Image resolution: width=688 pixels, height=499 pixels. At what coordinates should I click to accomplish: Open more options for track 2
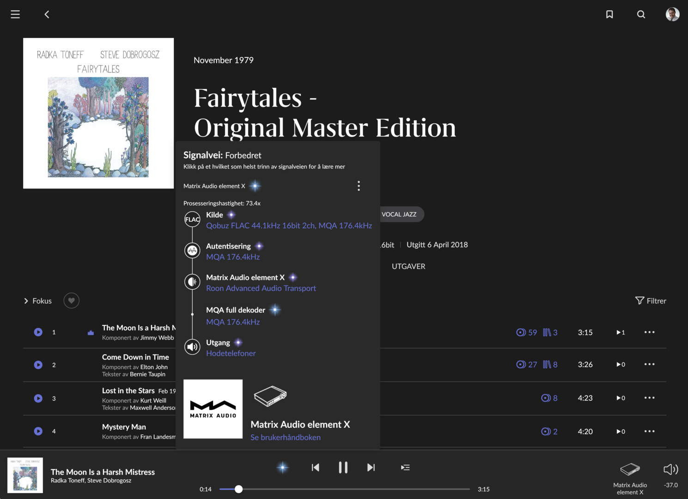649,364
